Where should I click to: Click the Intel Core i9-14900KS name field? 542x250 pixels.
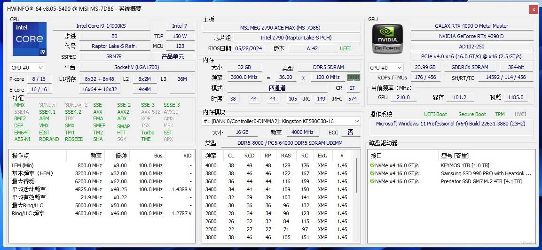click(x=101, y=26)
